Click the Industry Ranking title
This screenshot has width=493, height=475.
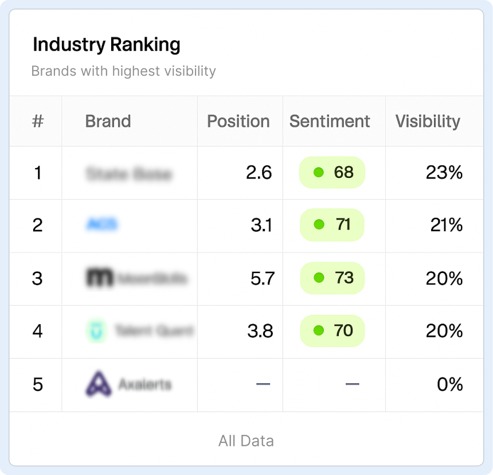tap(107, 45)
